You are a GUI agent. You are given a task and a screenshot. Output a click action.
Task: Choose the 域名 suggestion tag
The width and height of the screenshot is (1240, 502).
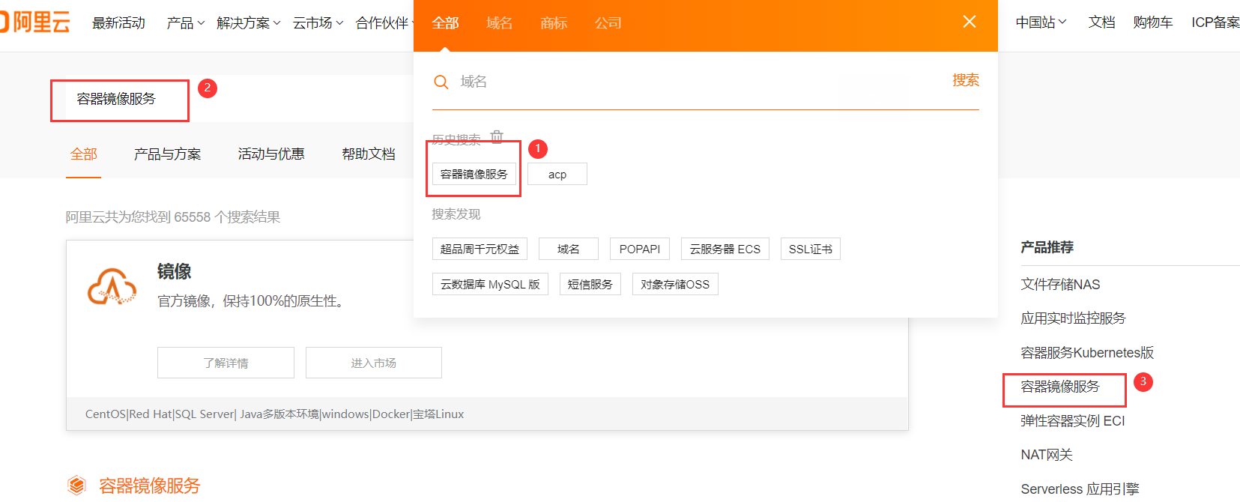pos(569,249)
